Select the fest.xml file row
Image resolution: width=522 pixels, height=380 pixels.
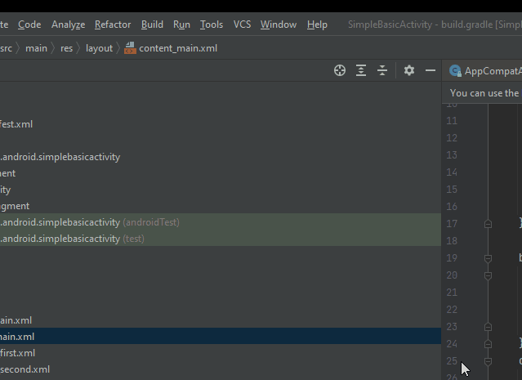[221, 124]
